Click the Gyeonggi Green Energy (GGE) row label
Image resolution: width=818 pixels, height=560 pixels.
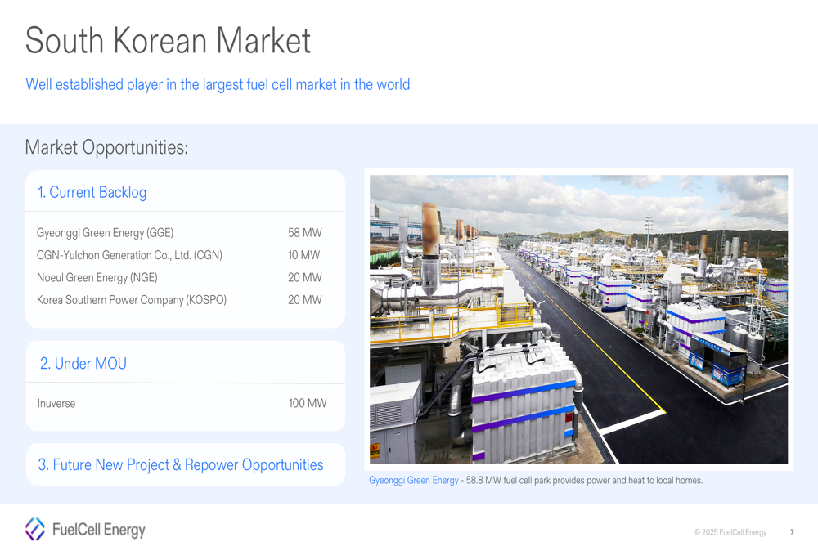(x=105, y=233)
